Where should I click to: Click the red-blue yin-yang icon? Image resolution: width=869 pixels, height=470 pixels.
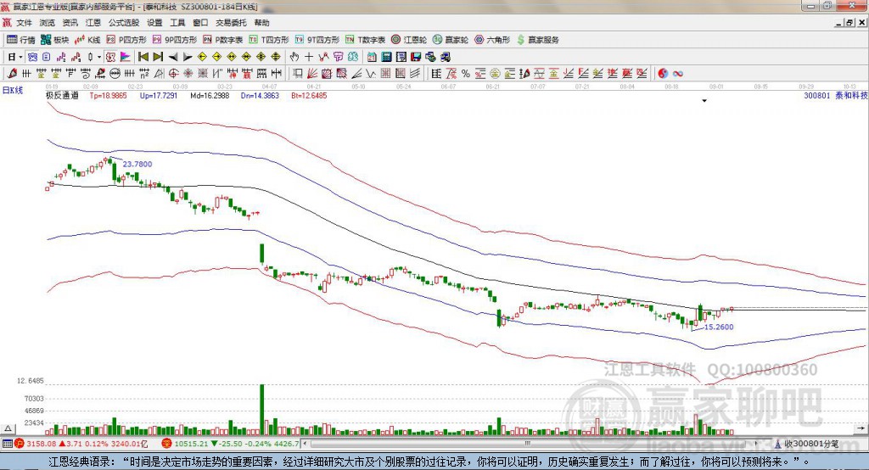(x=663, y=74)
